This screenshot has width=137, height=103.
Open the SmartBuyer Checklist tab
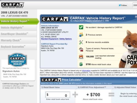click(18, 34)
